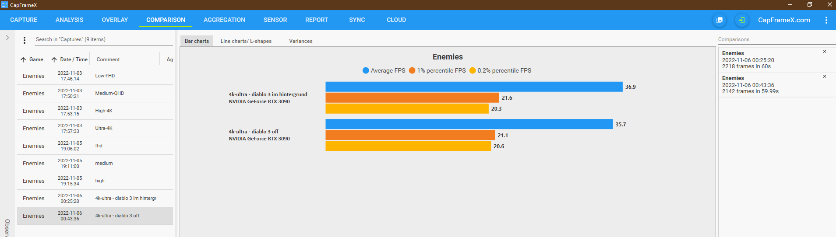Select the Ultra-4K capture row
Viewport: 836px width, 237px height.
[95, 129]
